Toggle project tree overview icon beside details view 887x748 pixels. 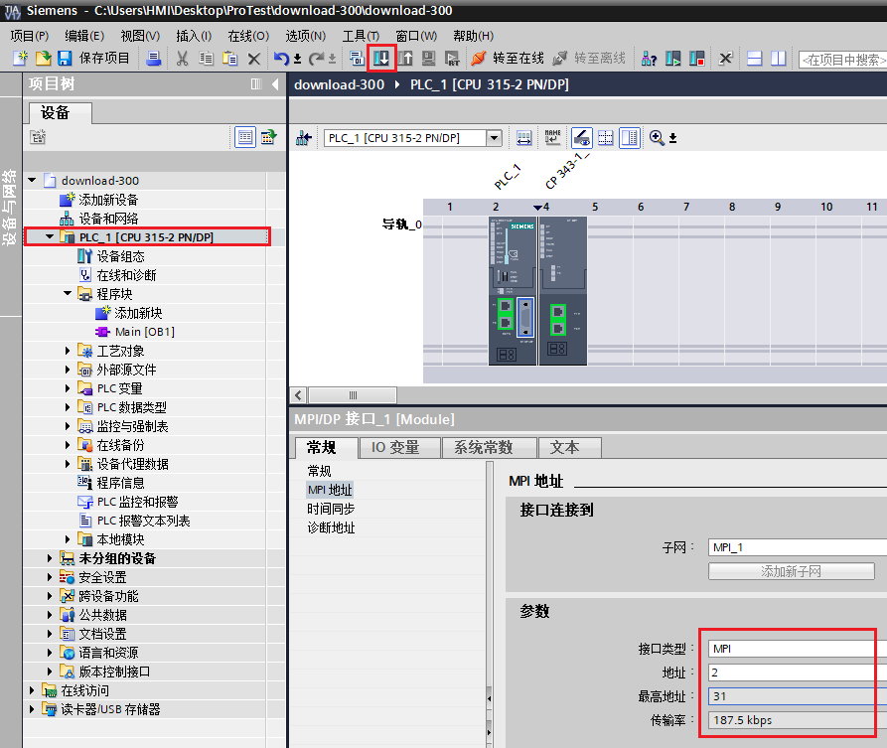point(268,137)
